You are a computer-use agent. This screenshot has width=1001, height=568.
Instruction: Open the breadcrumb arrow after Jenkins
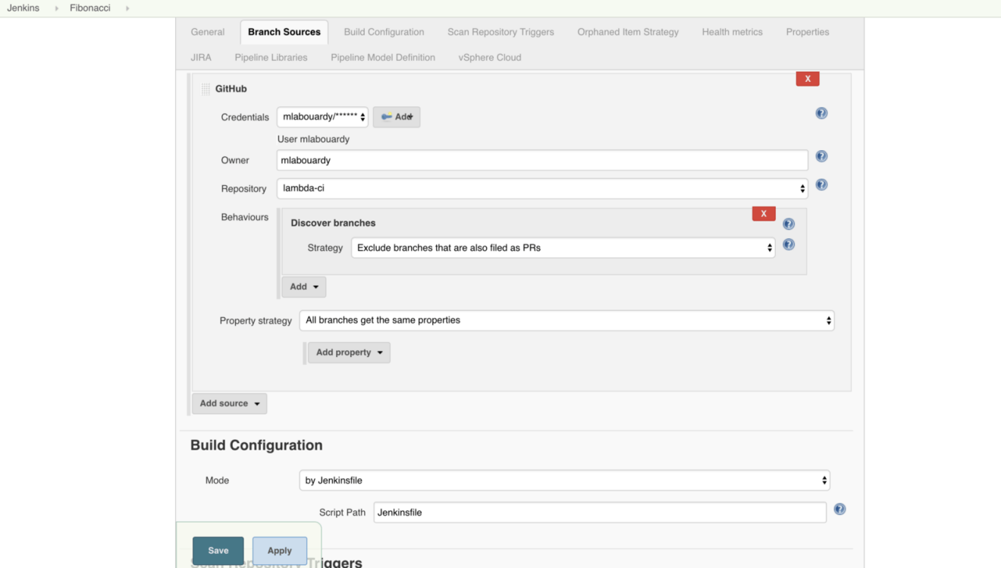point(57,8)
